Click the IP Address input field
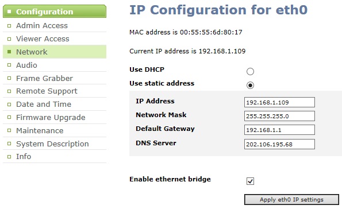342x209 pixels. pyautogui.click(x=279, y=102)
